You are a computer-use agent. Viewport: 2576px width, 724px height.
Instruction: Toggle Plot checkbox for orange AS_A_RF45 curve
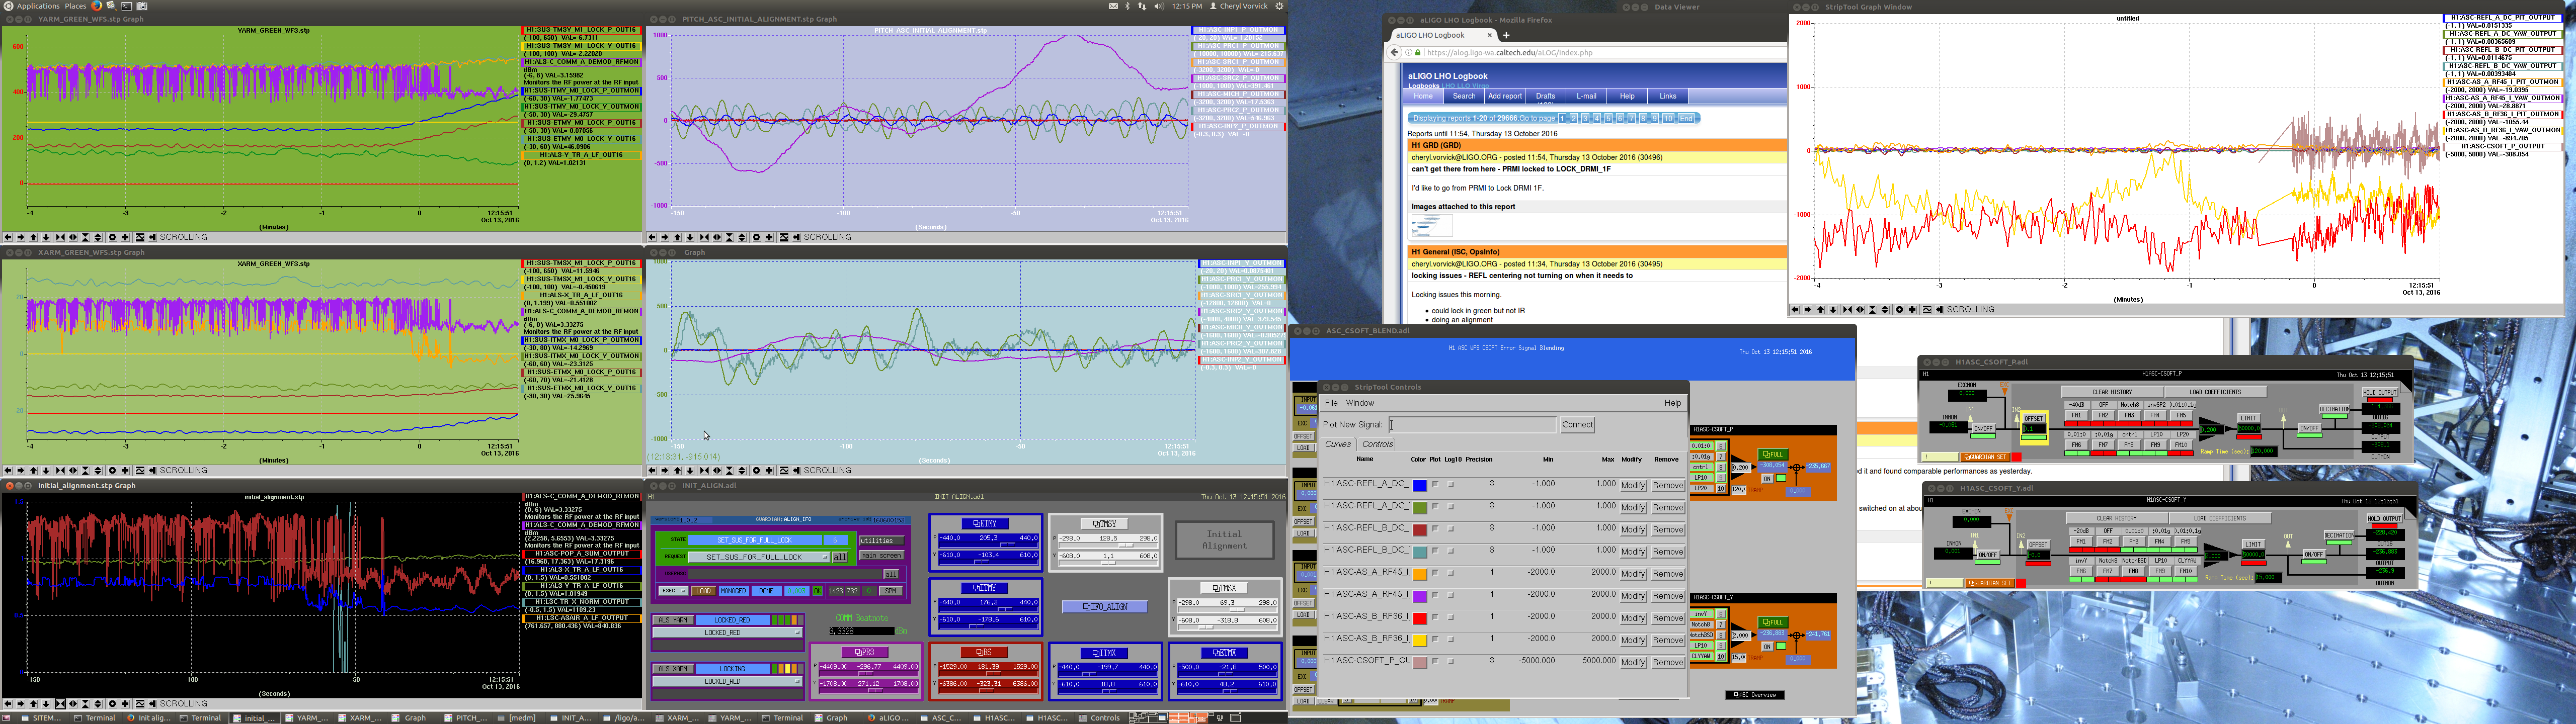click(1436, 573)
